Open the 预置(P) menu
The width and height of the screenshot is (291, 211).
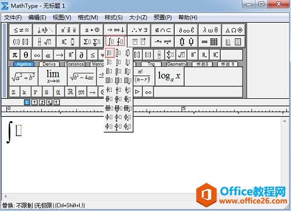[163, 17]
